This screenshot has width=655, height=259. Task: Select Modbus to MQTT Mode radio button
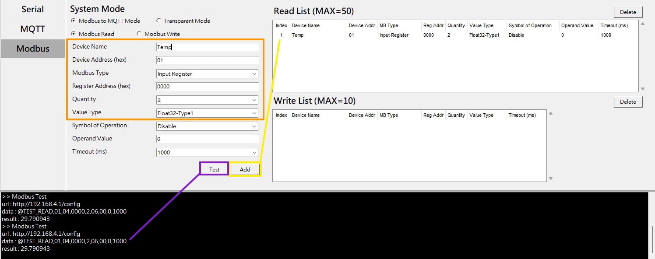coord(73,21)
